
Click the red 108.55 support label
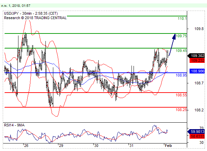pos(181,95)
